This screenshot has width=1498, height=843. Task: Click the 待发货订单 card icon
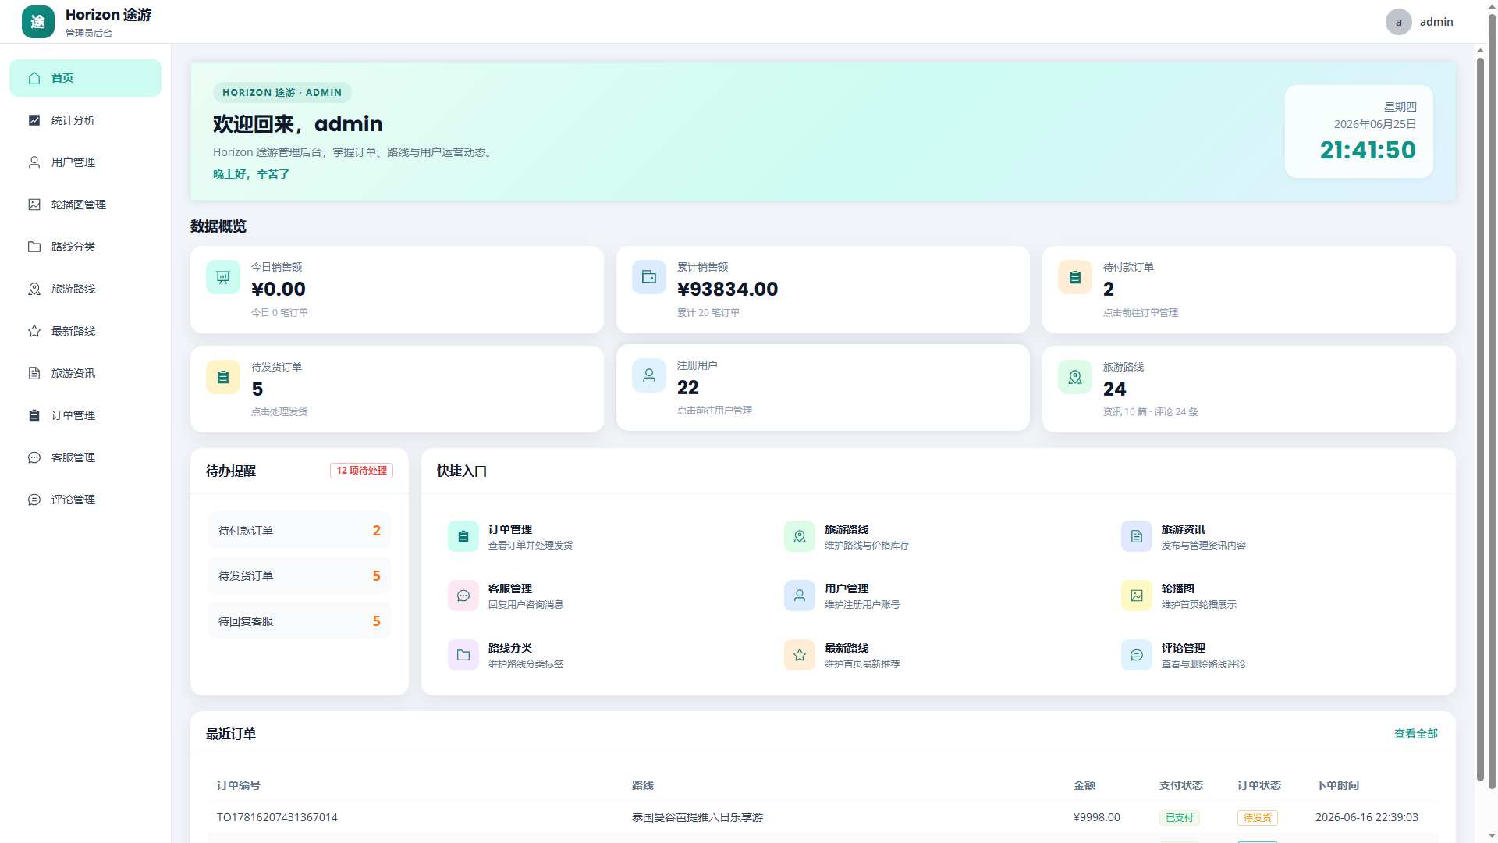223,377
